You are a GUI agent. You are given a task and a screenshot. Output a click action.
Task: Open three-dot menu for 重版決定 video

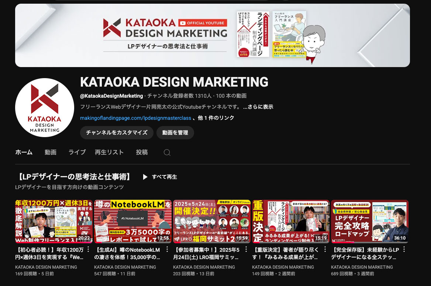(325, 250)
